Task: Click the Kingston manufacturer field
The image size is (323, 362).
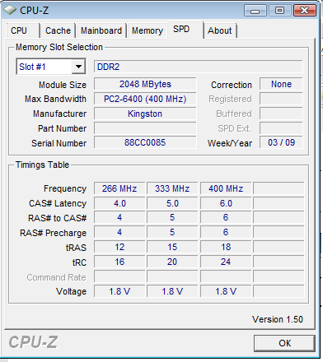Action: (x=145, y=114)
